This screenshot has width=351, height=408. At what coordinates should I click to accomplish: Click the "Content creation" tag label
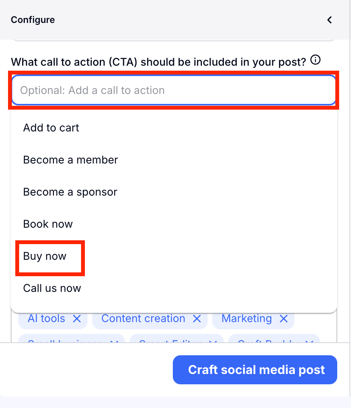point(143,319)
